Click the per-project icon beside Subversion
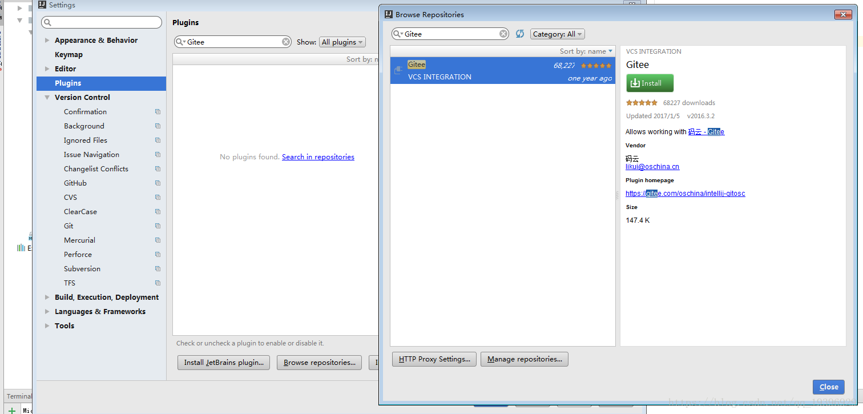Image resolution: width=863 pixels, height=414 pixels. coord(158,269)
